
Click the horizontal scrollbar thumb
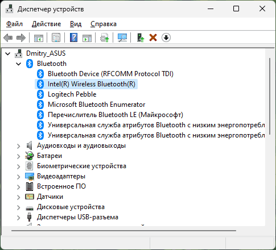click(123, 231)
